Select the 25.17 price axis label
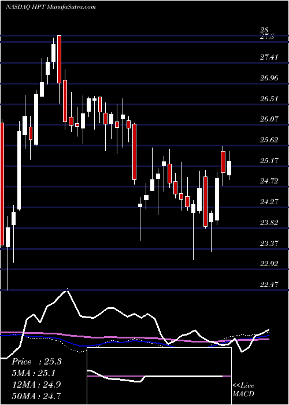This screenshot has height=405, width=289. tap(269, 161)
